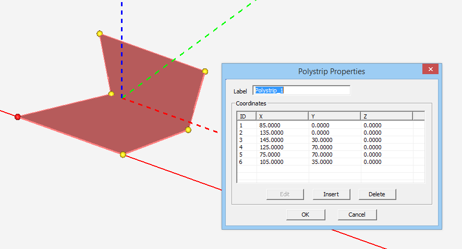Click the disabled Edit button
Screen dimensions: 462x249
tap(285, 194)
